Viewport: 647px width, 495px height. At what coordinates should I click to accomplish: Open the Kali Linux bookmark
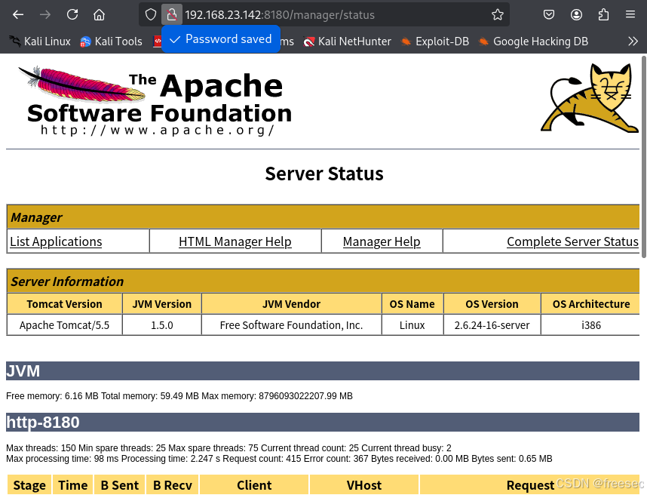(40, 42)
